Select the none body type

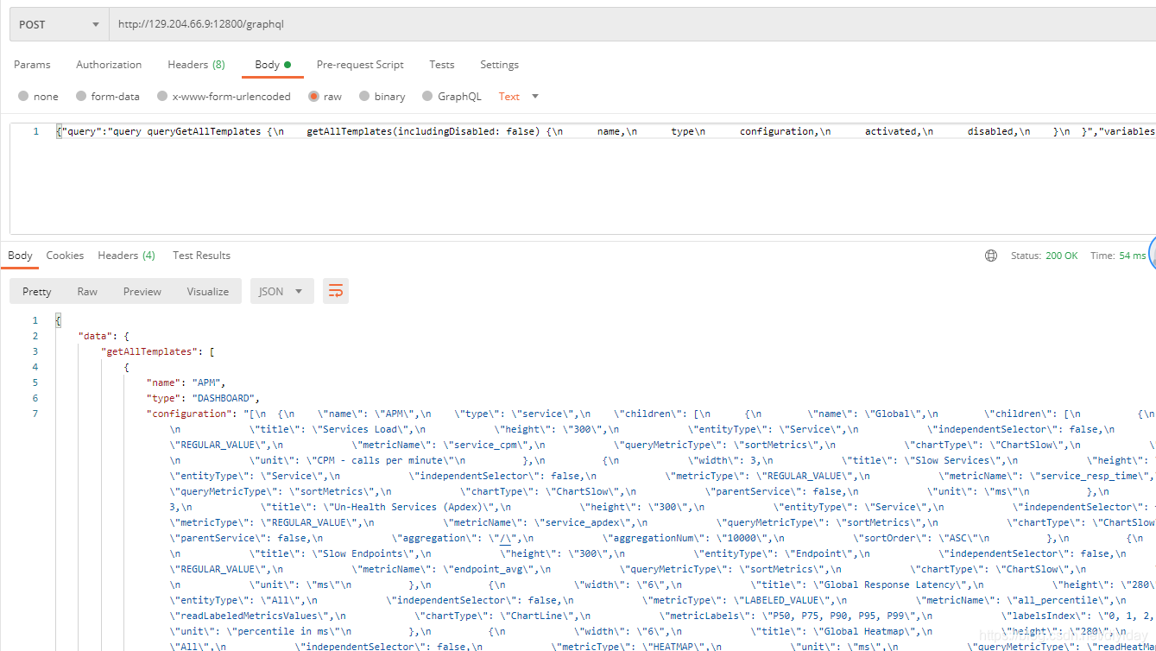pos(38,97)
